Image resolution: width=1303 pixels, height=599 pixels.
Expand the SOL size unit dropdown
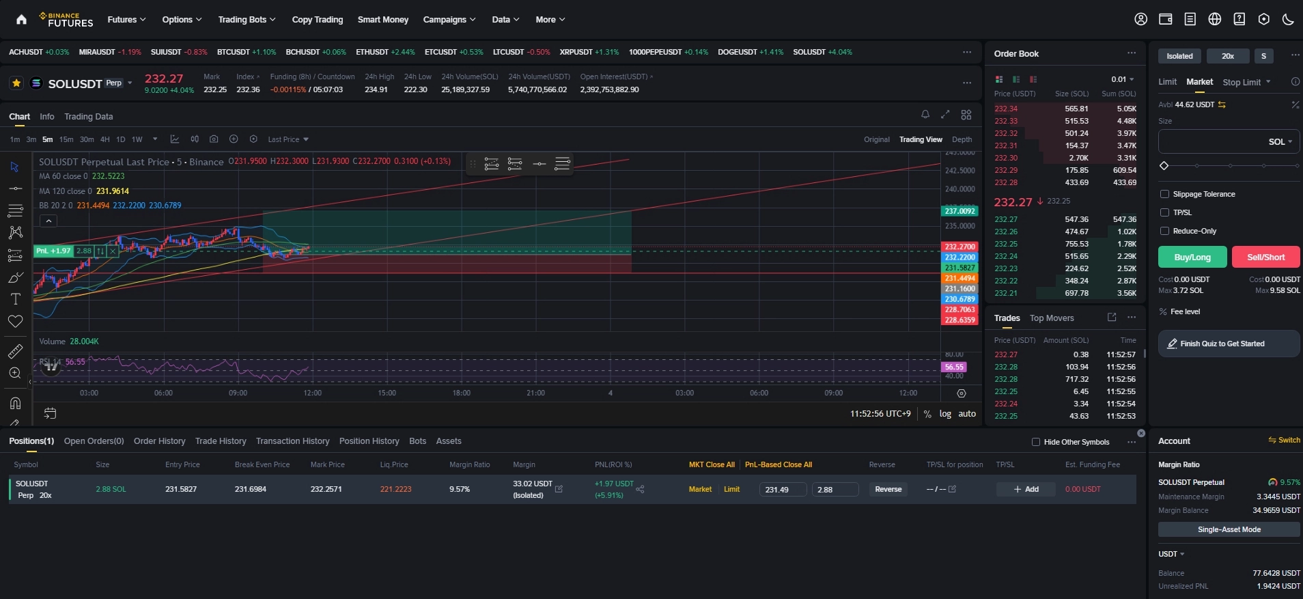pyautogui.click(x=1280, y=142)
